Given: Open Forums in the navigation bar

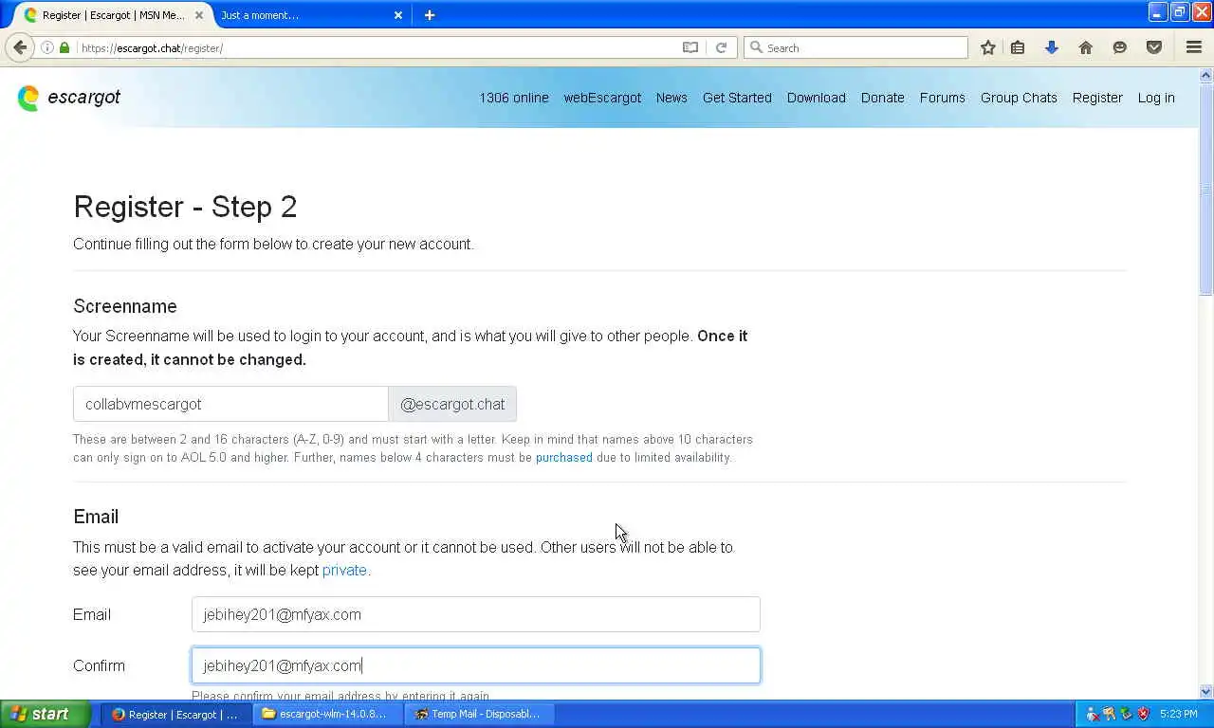Looking at the screenshot, I should click(943, 98).
